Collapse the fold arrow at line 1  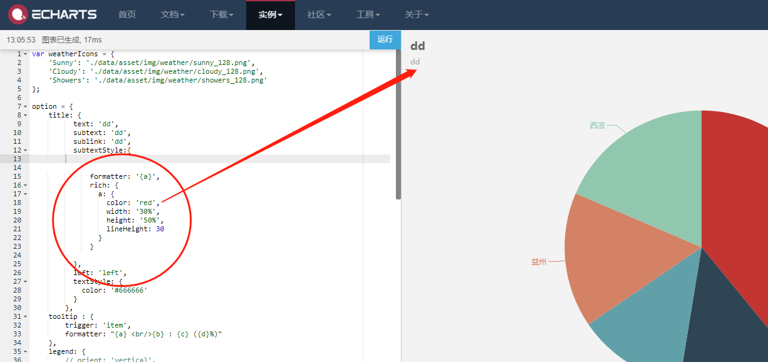point(26,54)
